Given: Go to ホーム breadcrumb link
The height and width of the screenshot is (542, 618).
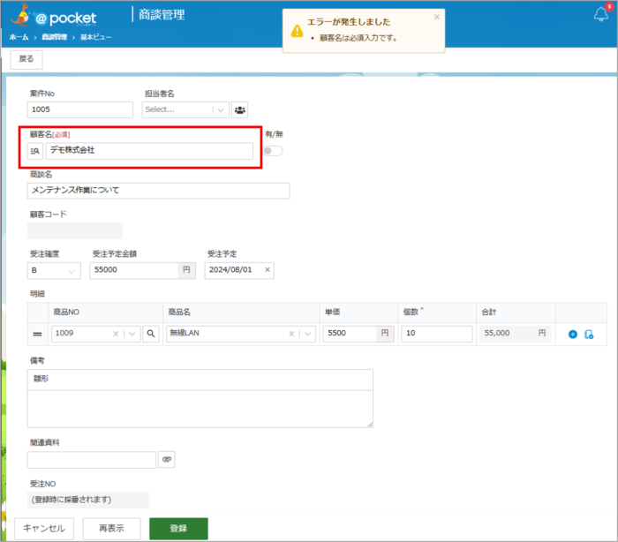Looking at the screenshot, I should click(19, 37).
